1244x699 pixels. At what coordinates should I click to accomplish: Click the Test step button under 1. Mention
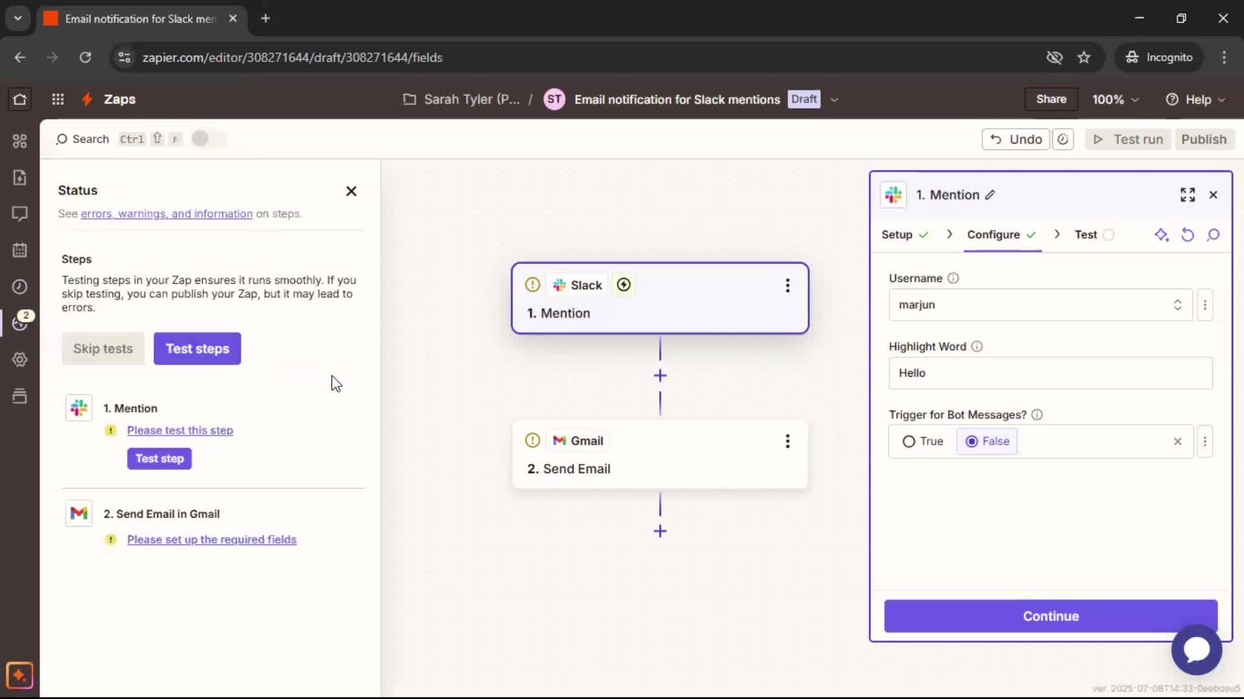click(159, 459)
